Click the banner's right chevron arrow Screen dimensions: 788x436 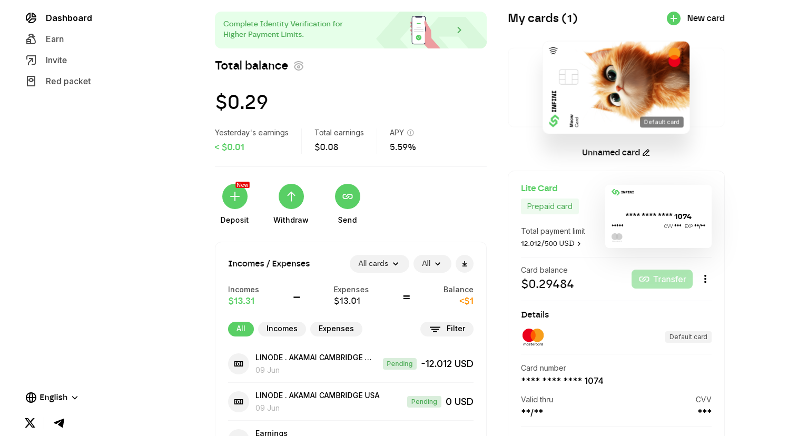pos(459,30)
